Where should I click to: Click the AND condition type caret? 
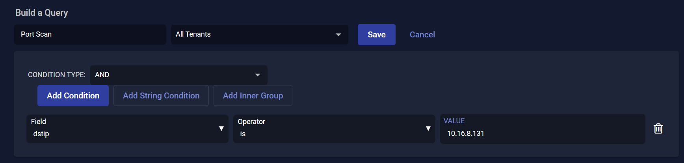coord(258,75)
